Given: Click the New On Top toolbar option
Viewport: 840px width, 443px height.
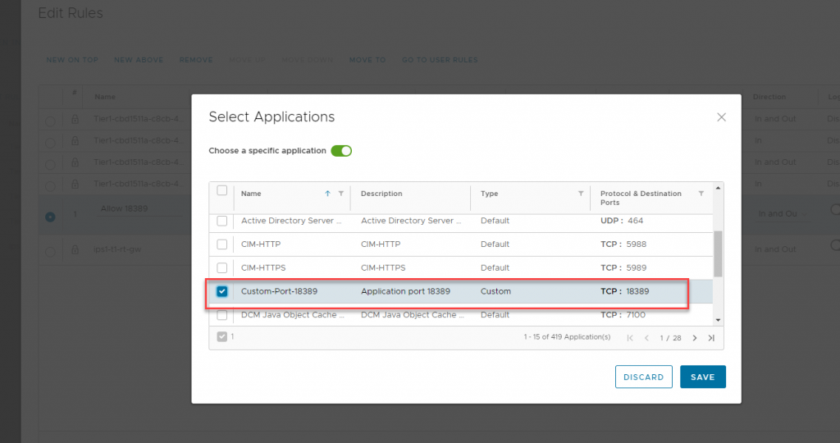Looking at the screenshot, I should point(72,60).
